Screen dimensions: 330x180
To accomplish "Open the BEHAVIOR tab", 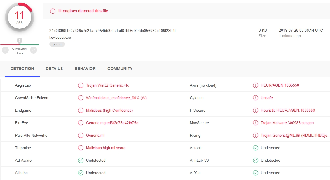I will tap(85, 69).
